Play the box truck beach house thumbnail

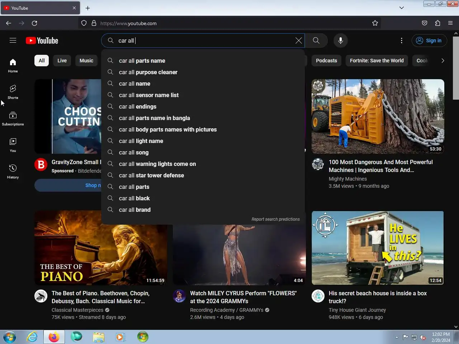point(378,248)
